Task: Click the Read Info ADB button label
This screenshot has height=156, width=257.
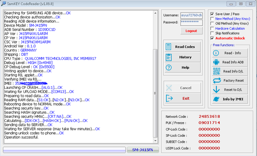Action: click(x=233, y=62)
